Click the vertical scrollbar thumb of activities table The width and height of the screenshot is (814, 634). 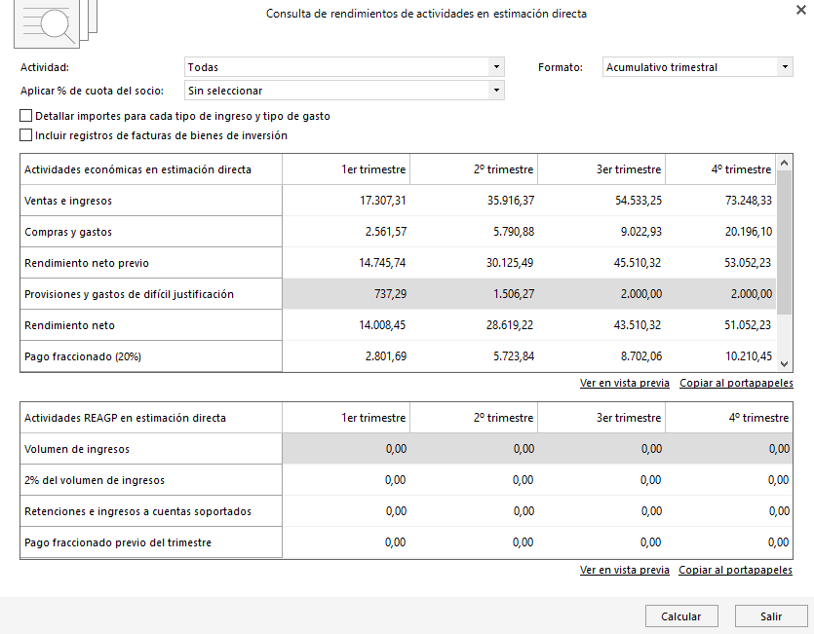(x=785, y=242)
